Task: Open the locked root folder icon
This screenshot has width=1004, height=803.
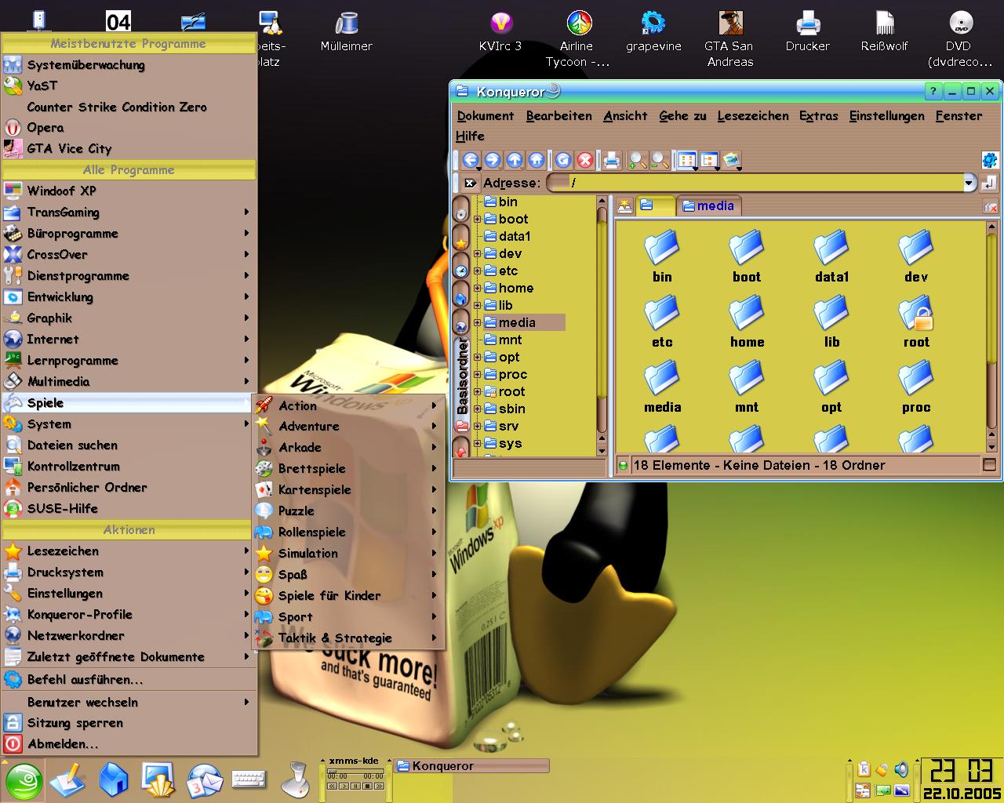Action: pos(916,322)
